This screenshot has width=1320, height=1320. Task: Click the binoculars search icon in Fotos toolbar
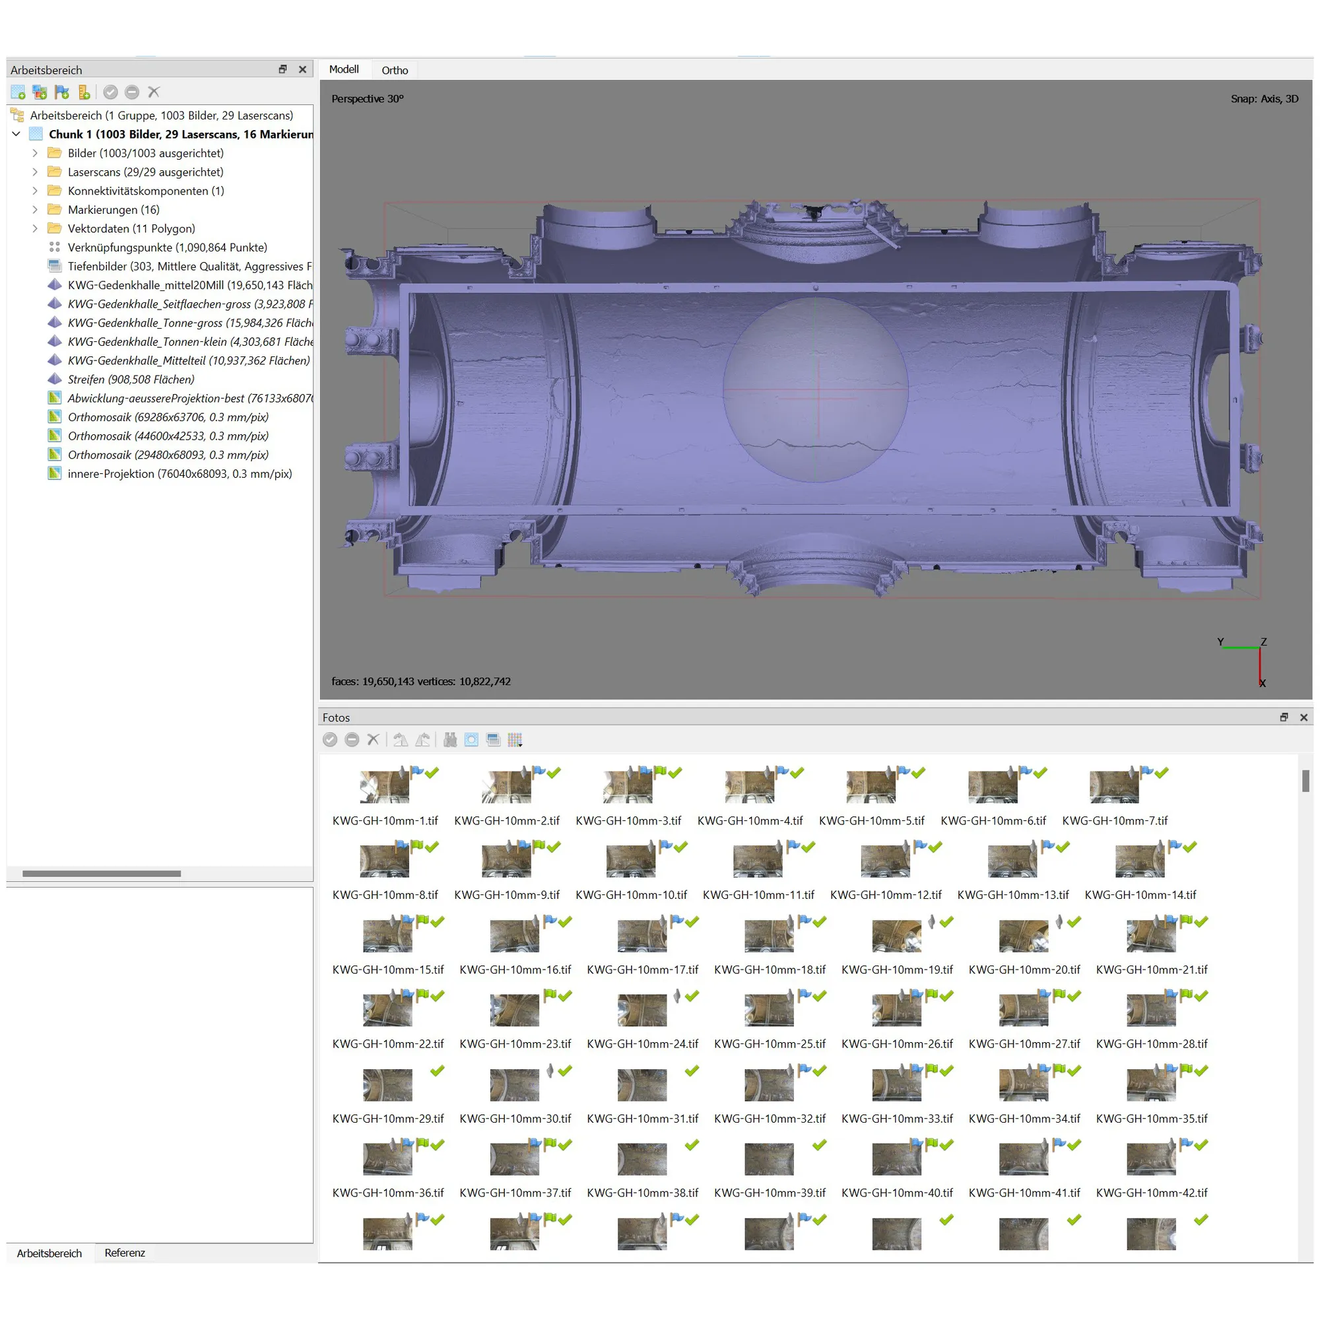(450, 739)
